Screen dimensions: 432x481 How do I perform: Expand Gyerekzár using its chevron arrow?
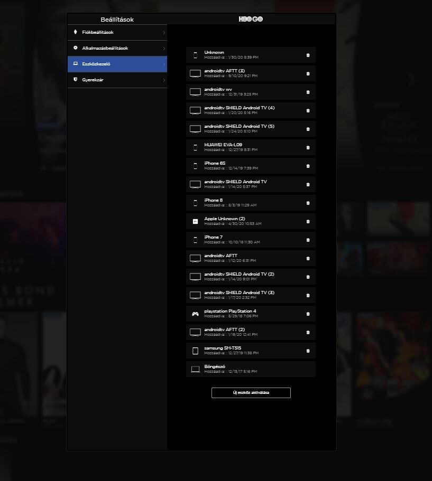click(x=164, y=80)
